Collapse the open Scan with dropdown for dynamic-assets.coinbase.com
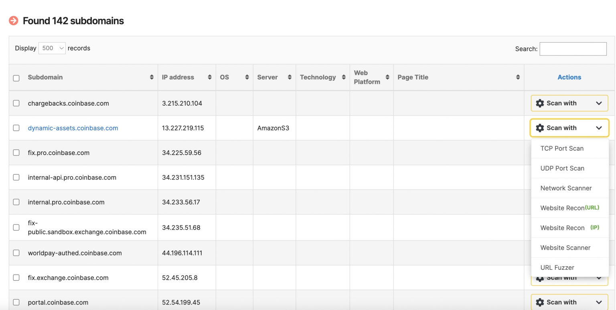Image resolution: width=616 pixels, height=310 pixels. (x=599, y=128)
